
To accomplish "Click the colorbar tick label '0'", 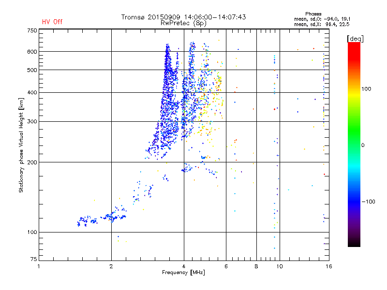I will click(x=363, y=145).
